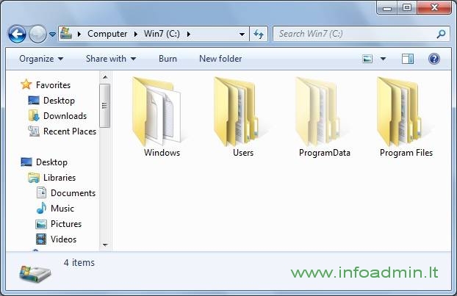
Task: Click the Users folder name label
Action: tap(243, 153)
